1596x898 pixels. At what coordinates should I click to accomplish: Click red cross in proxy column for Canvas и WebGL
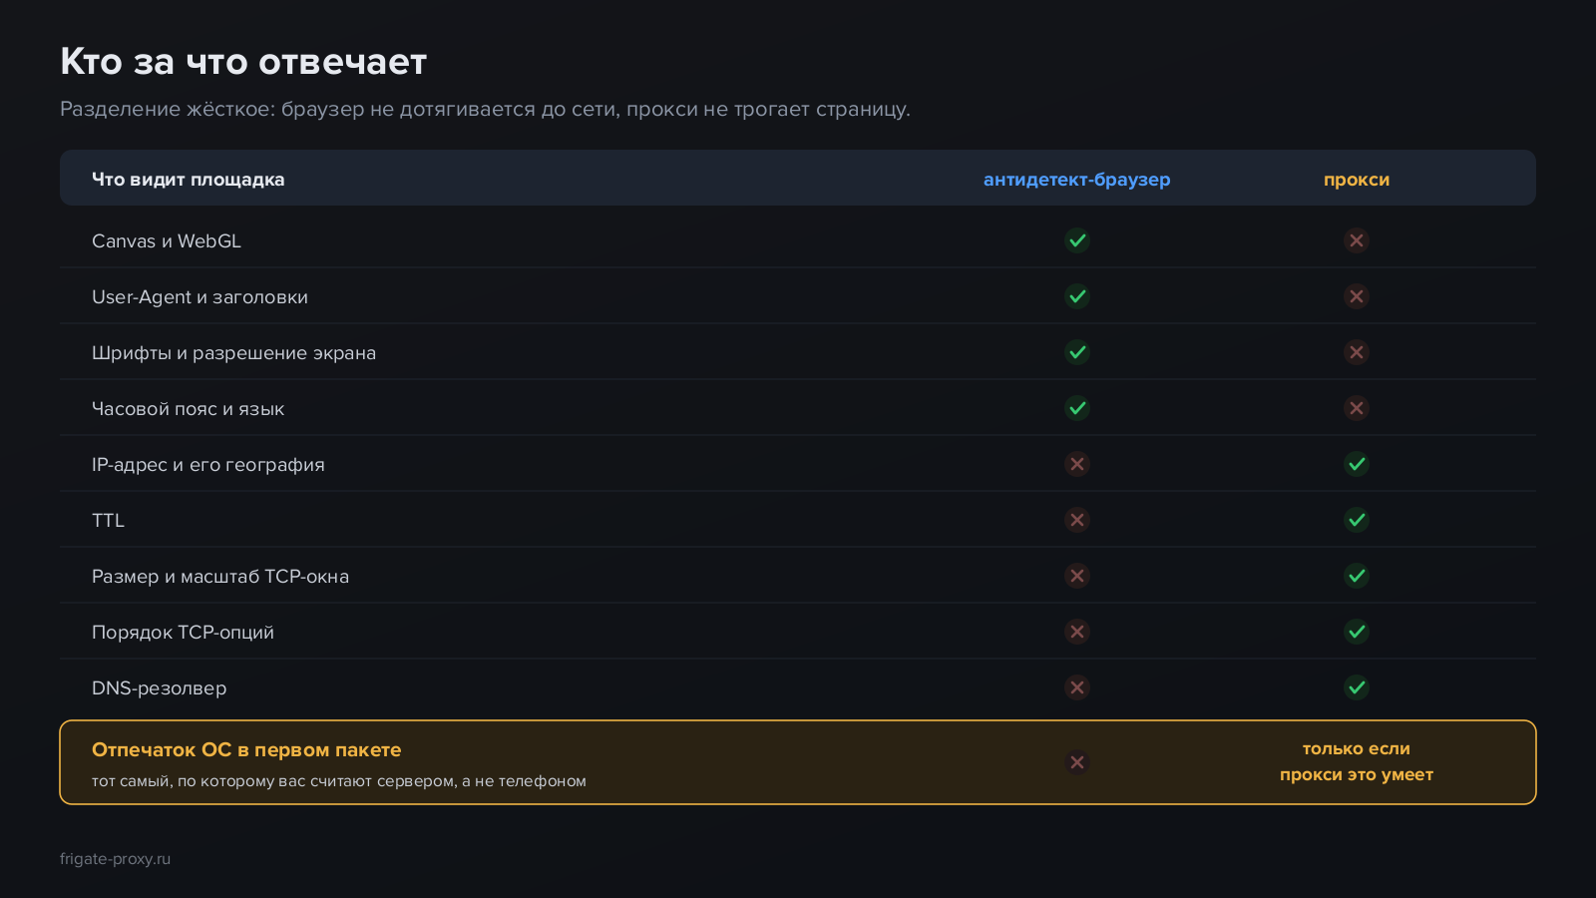tap(1357, 240)
